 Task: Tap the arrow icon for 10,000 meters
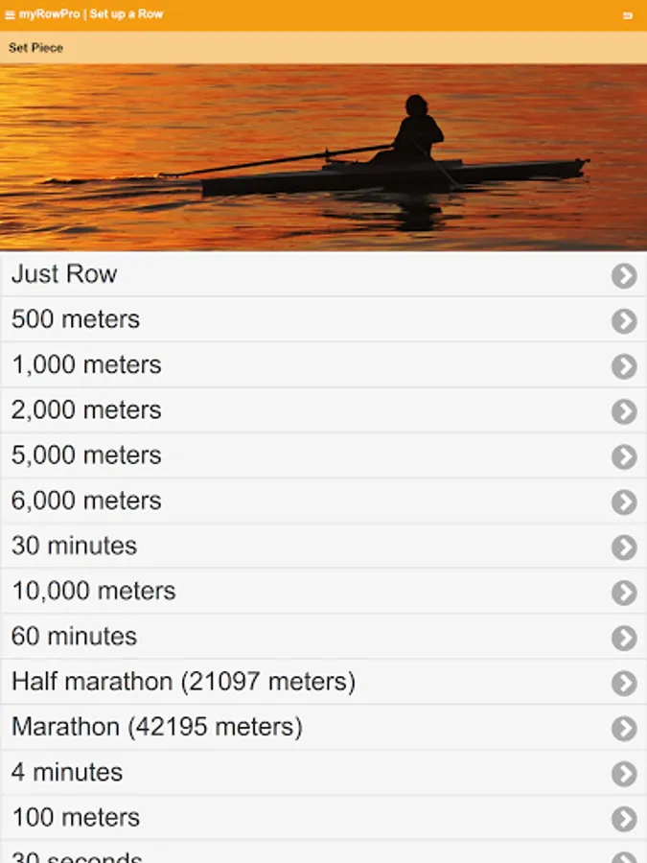[624, 593]
